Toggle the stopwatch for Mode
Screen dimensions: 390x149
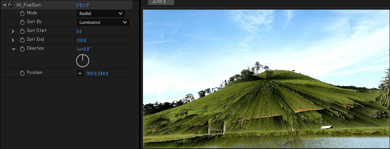click(22, 13)
